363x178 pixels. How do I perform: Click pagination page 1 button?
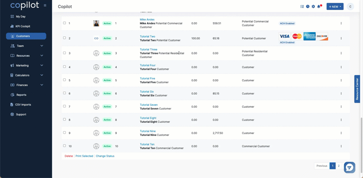click(333, 166)
